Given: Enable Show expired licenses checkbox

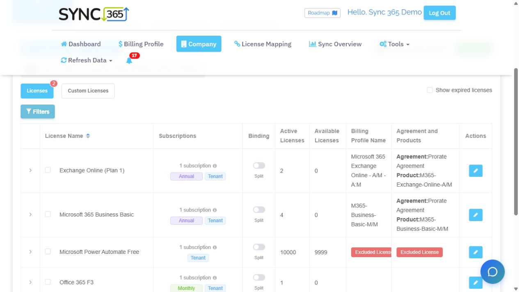Looking at the screenshot, I should [x=430, y=90].
